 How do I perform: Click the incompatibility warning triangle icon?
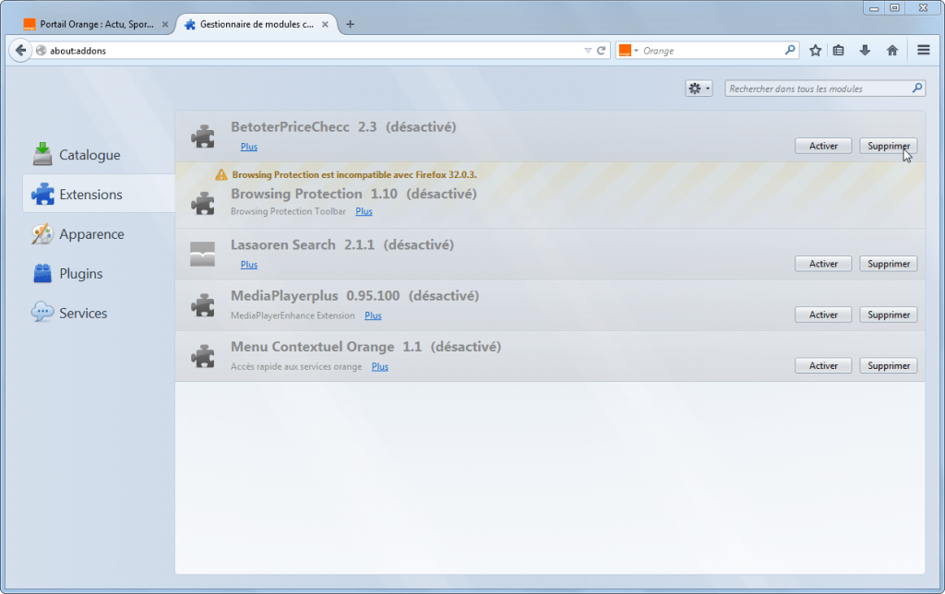(x=221, y=174)
